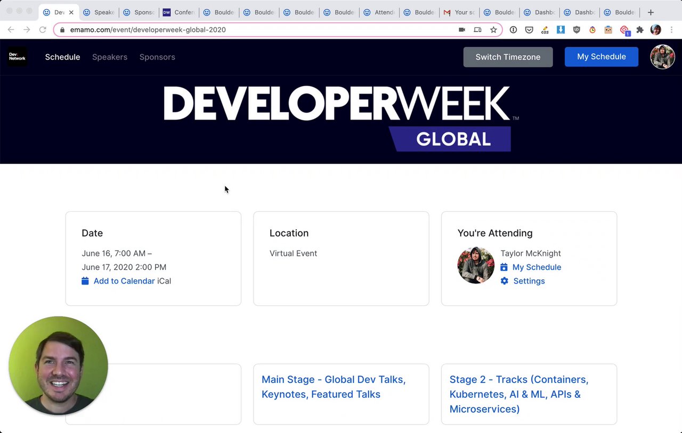Click the iCal link
Viewport: 682px width, 433px height.
point(164,281)
